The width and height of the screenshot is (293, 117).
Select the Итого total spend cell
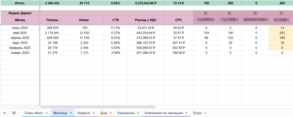tap(146, 3)
